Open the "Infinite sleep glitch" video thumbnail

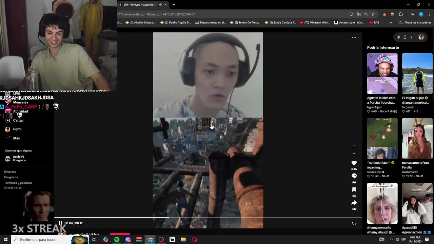[382, 203]
